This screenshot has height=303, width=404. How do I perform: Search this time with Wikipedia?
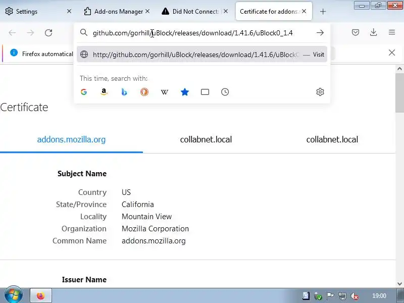(165, 92)
